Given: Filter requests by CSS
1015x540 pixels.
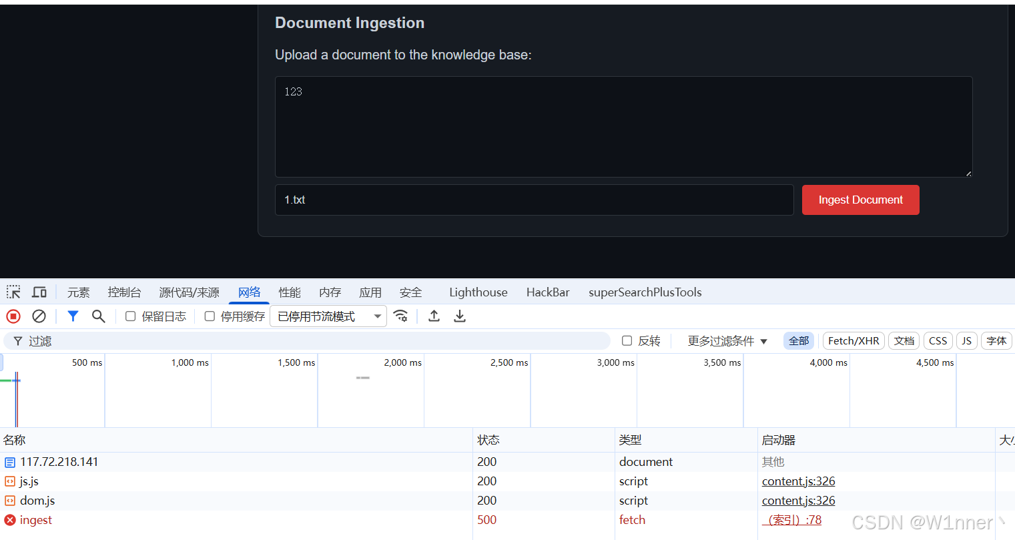Looking at the screenshot, I should pos(938,341).
